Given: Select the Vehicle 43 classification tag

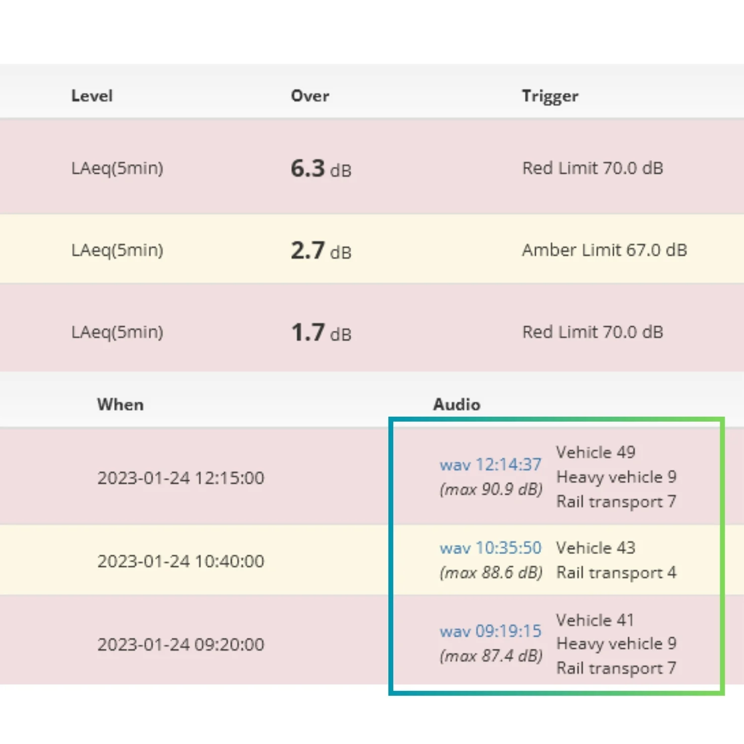Looking at the screenshot, I should click(595, 548).
